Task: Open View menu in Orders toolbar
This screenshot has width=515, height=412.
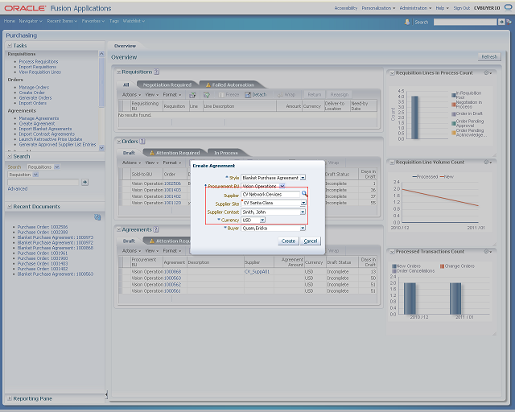Action: click(152, 163)
